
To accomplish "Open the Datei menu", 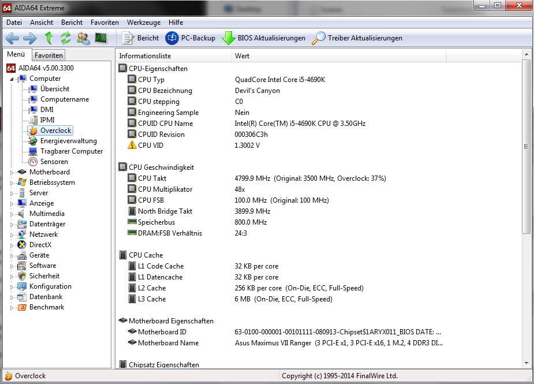I will tap(14, 23).
